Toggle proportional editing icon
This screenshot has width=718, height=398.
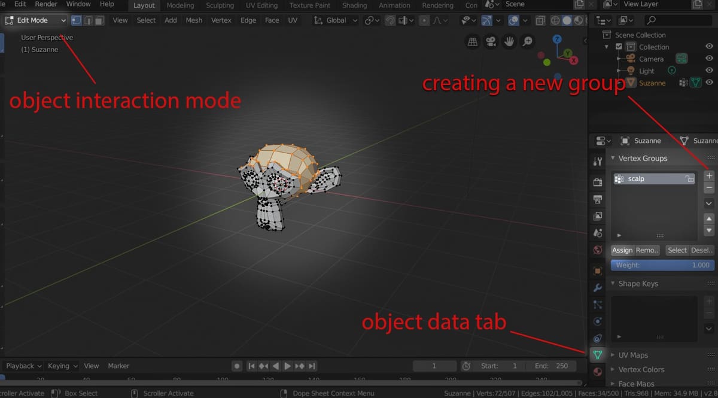click(x=424, y=20)
